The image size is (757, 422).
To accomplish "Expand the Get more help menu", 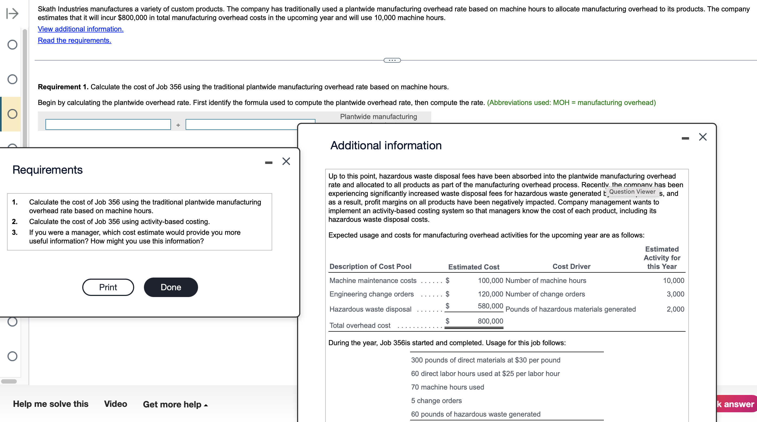I will coord(175,404).
